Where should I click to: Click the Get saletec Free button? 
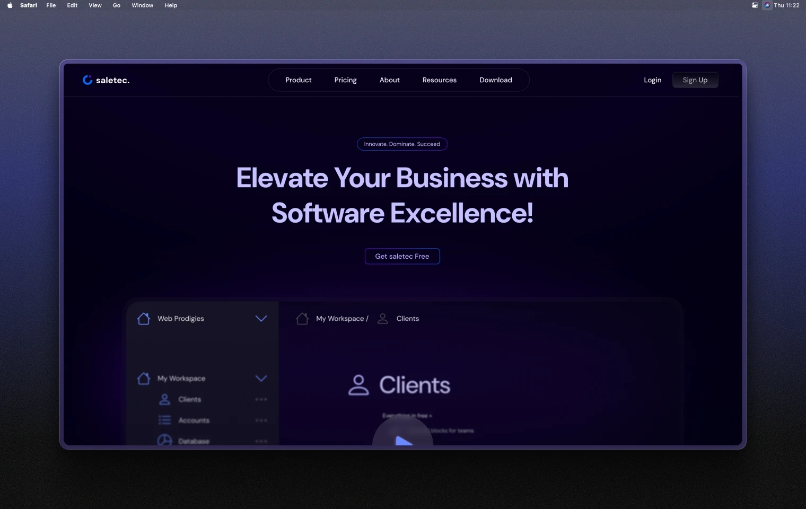pos(402,256)
